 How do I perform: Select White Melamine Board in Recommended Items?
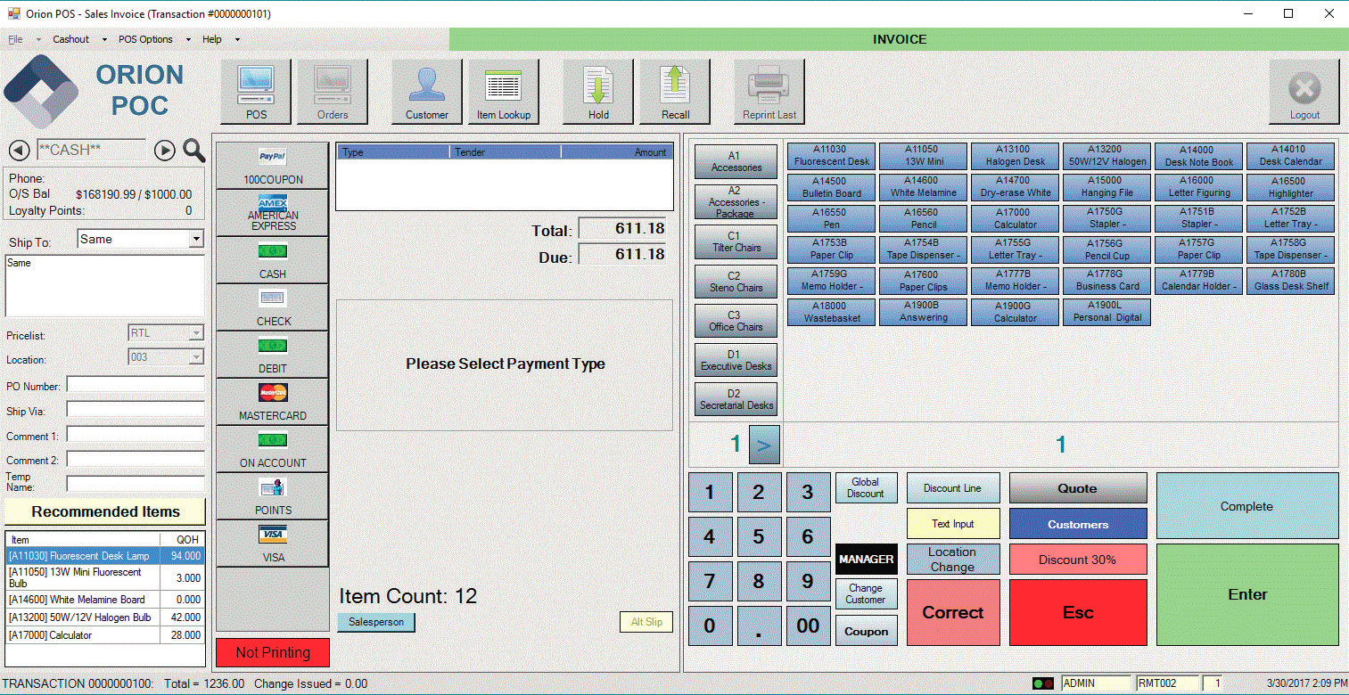coord(82,600)
